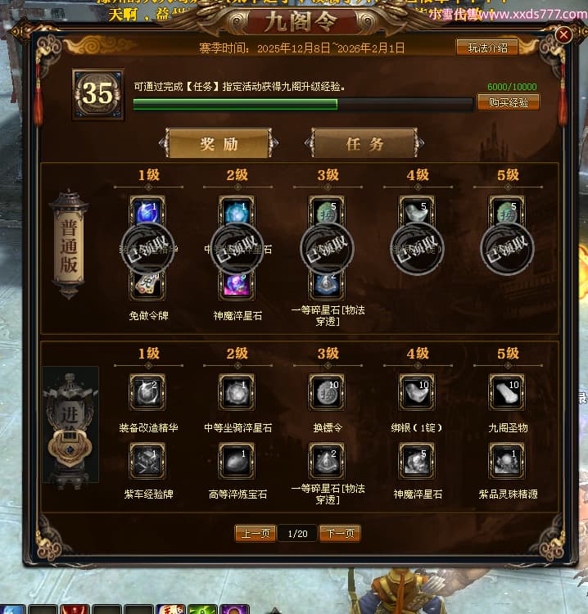Click the 高等淬炼宝石 gem icon
588x614 pixels.
(237, 461)
